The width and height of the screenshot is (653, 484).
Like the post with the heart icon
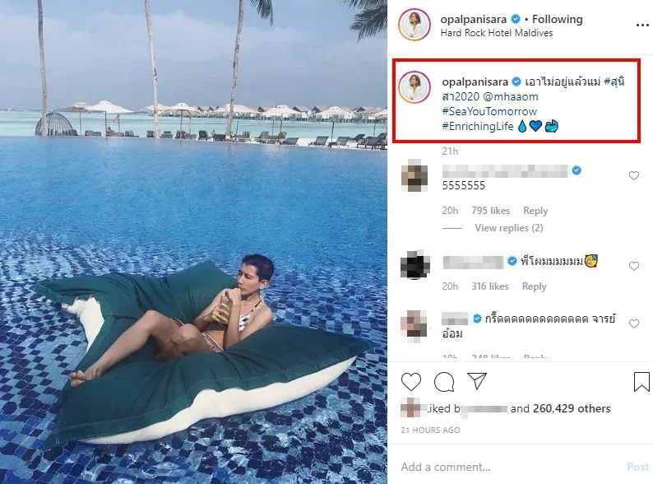point(411,382)
